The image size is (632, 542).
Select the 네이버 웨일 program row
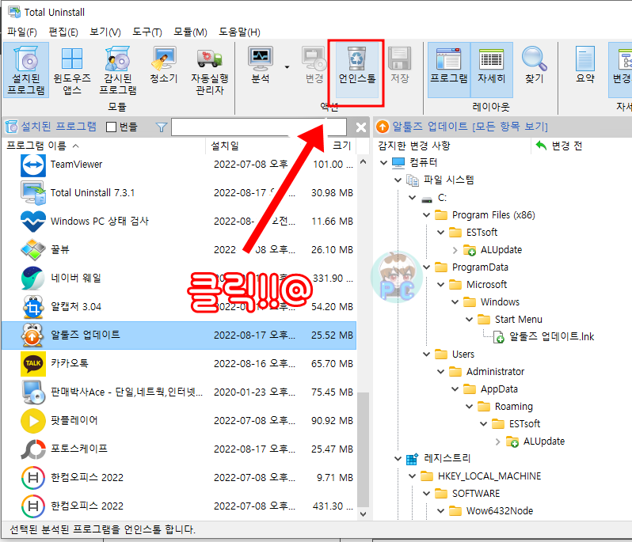(179, 279)
